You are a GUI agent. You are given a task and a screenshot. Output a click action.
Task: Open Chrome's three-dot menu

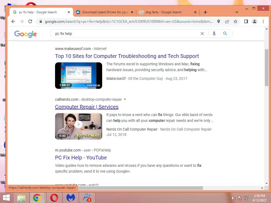click(x=263, y=21)
